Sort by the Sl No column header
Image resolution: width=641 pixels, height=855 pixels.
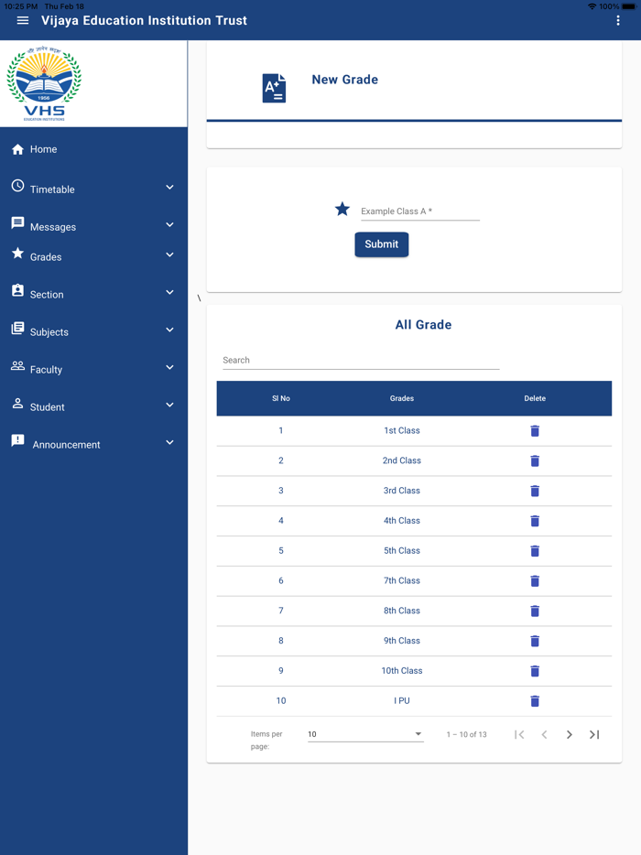tap(281, 398)
